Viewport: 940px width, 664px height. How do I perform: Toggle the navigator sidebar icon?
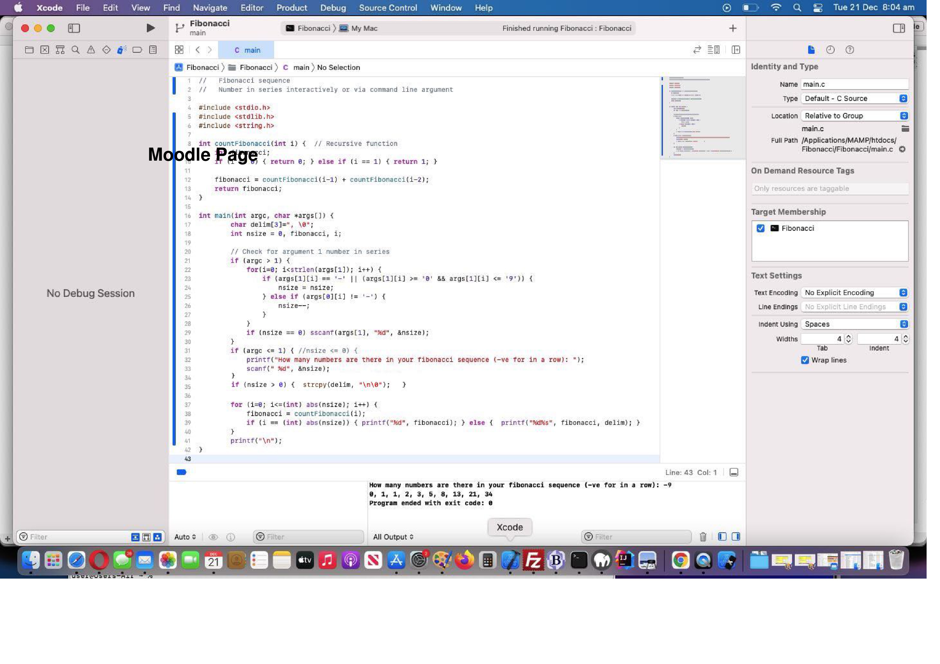point(74,28)
